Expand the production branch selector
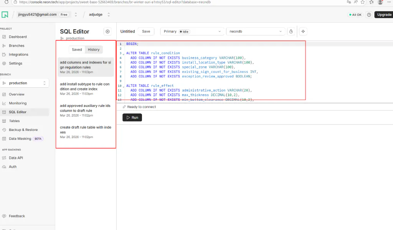This screenshot has height=230, width=393. coord(25,83)
